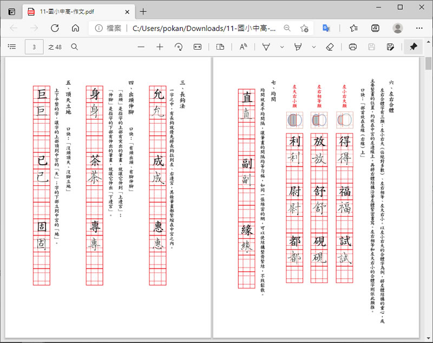Select the Erase tool
The image size is (433, 343).
[x=330, y=47]
